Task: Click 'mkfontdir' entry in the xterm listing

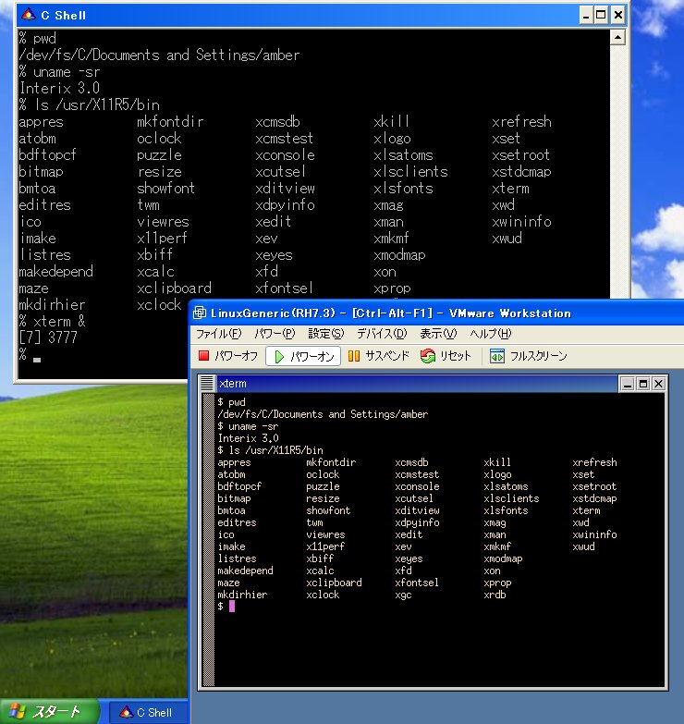Action: coord(331,462)
